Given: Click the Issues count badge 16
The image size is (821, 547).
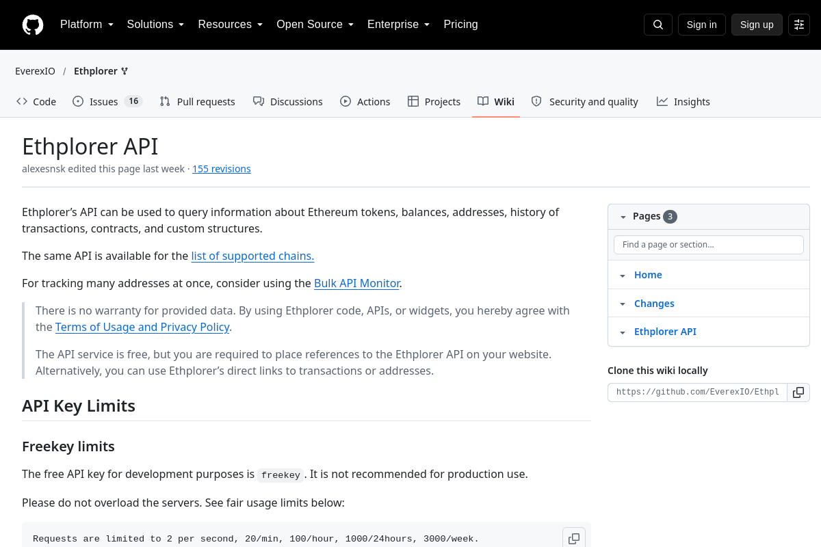Looking at the screenshot, I should click(x=133, y=101).
